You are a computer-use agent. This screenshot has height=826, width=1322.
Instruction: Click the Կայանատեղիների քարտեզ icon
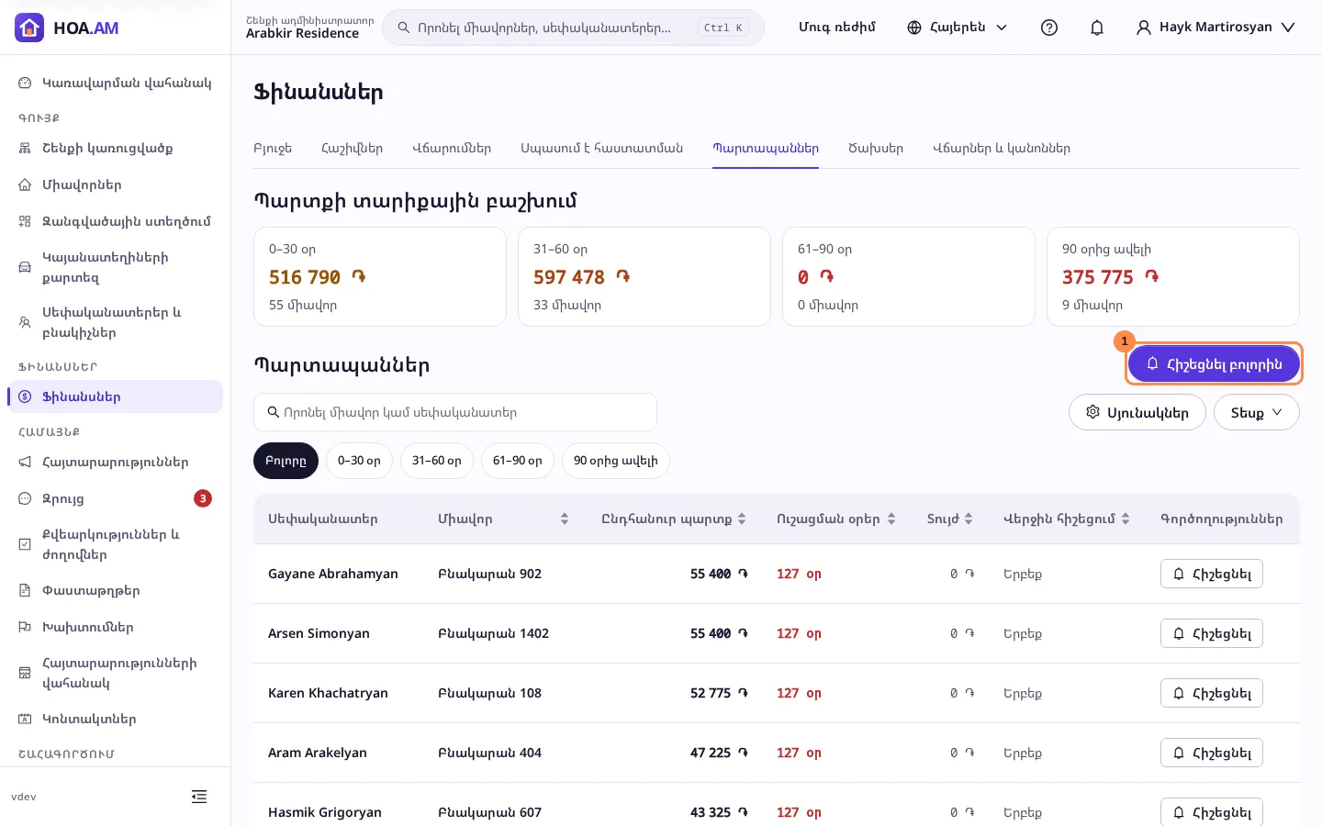click(25, 267)
